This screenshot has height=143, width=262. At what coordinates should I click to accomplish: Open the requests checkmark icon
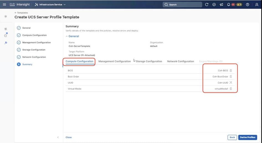point(214,4)
